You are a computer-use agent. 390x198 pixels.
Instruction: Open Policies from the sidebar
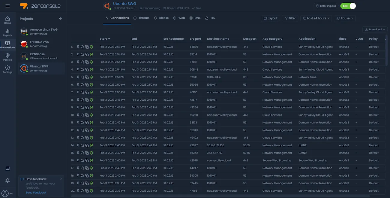tap(7, 57)
